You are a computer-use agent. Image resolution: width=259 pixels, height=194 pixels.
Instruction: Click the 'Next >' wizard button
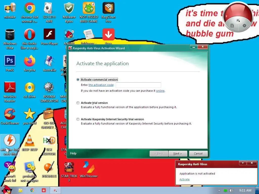[178, 154]
